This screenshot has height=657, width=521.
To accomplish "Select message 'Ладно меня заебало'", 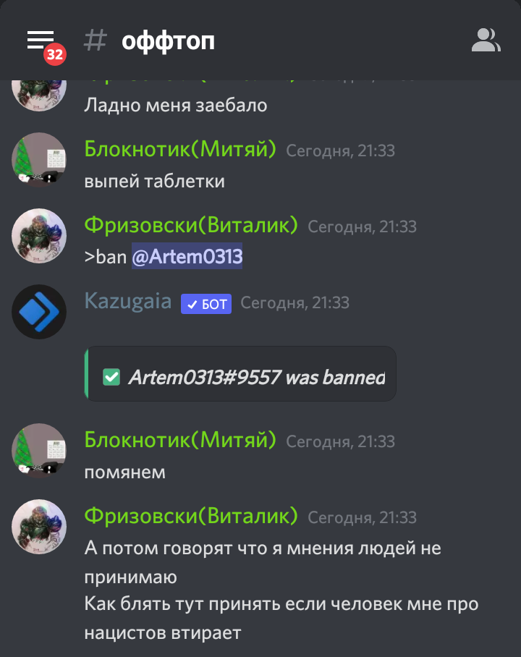I will point(176,105).
